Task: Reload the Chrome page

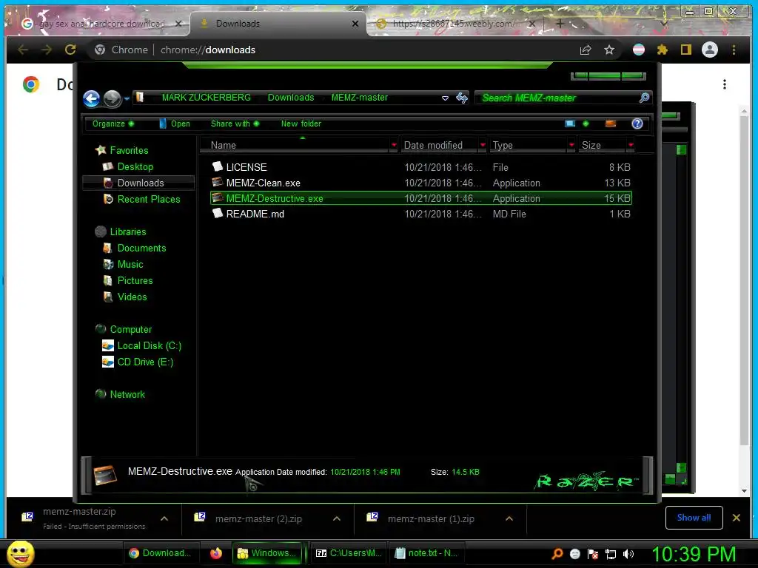Action: 70,50
